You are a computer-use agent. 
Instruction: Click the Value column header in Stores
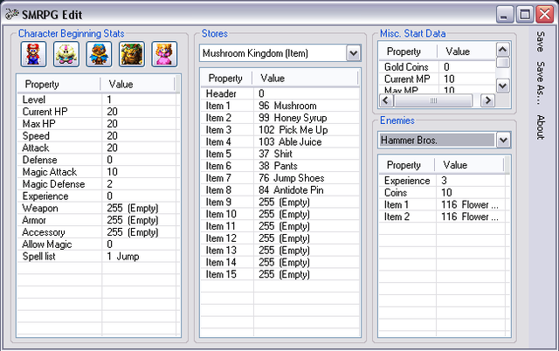click(x=305, y=79)
